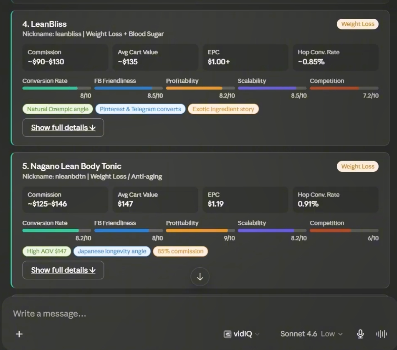Click the "~0.85%" hop conversion rate

(311, 61)
